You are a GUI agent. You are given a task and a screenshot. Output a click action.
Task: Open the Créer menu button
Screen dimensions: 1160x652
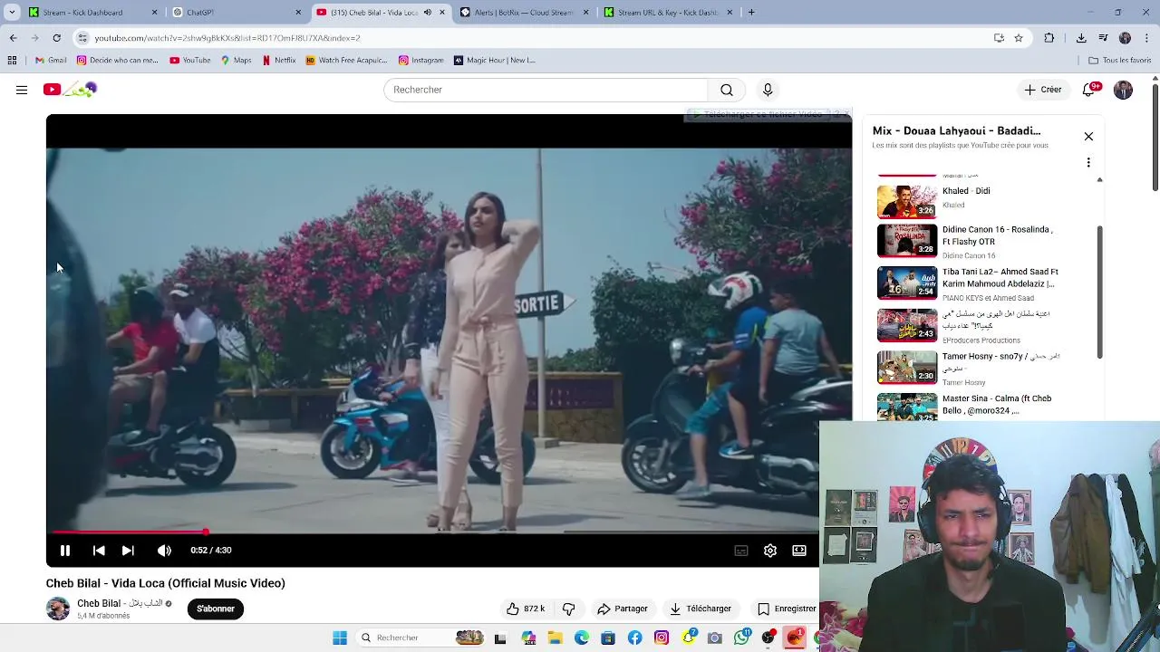click(x=1043, y=90)
